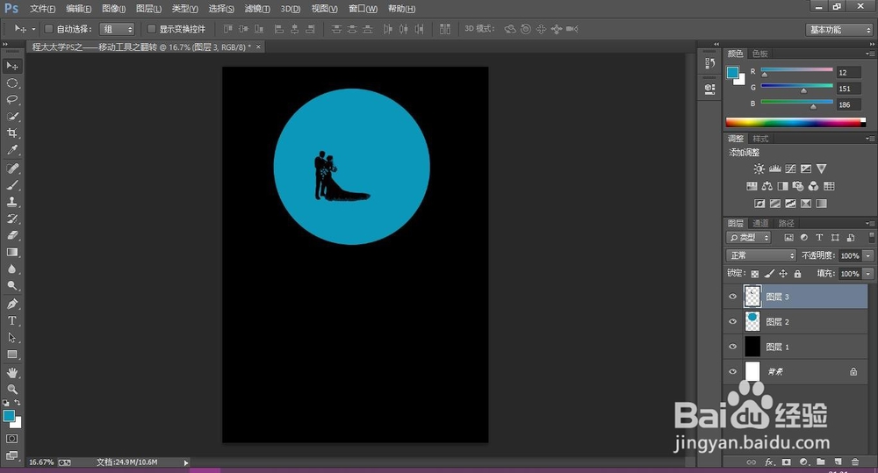The height and width of the screenshot is (473, 878).
Task: Open the 类型 layer filter dropdown
Action: [x=749, y=237]
